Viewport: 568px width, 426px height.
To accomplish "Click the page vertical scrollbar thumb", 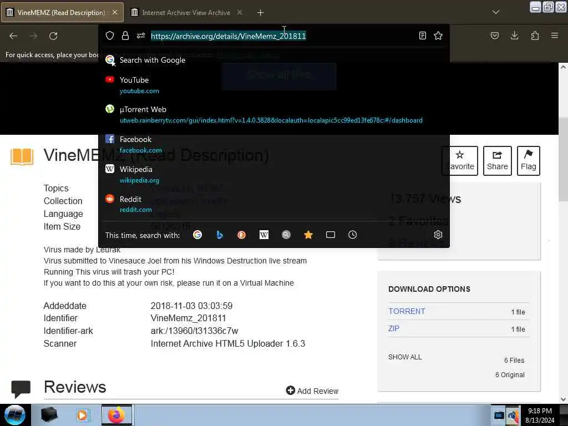I will tap(563, 159).
